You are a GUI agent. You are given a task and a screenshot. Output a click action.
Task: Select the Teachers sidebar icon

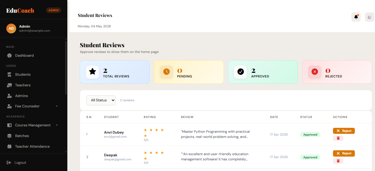click(9, 85)
